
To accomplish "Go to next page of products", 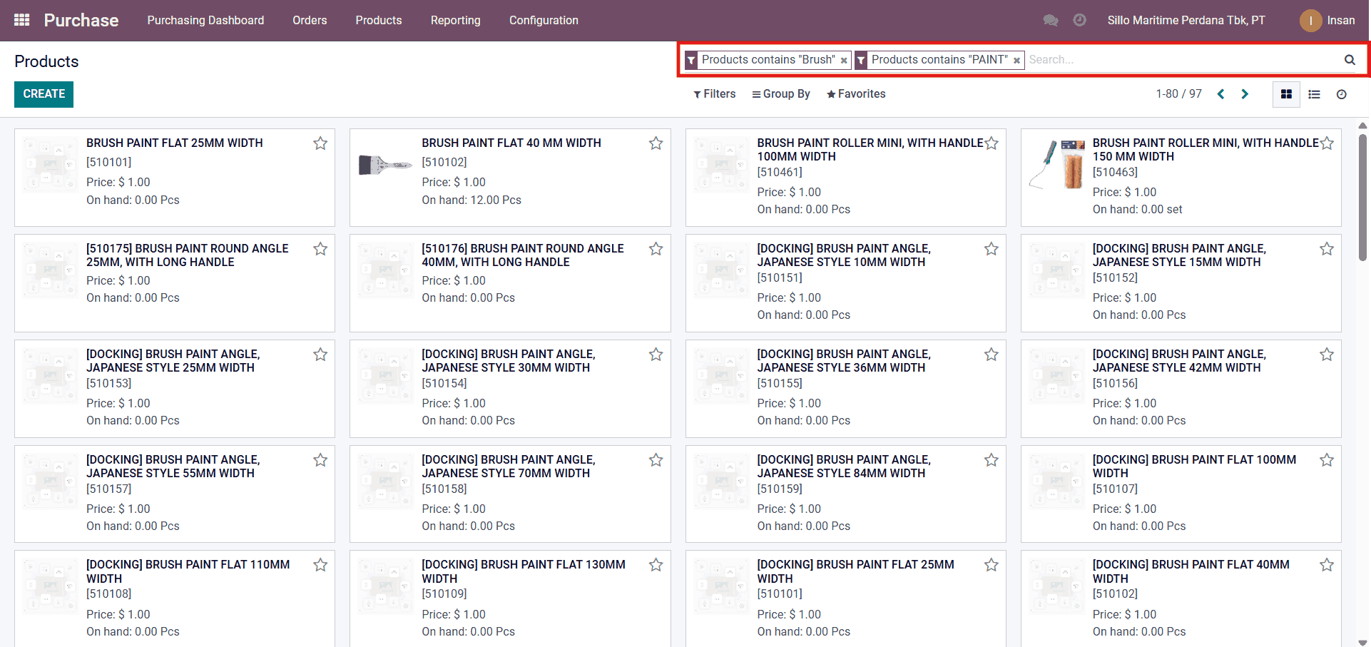I will (x=1245, y=94).
